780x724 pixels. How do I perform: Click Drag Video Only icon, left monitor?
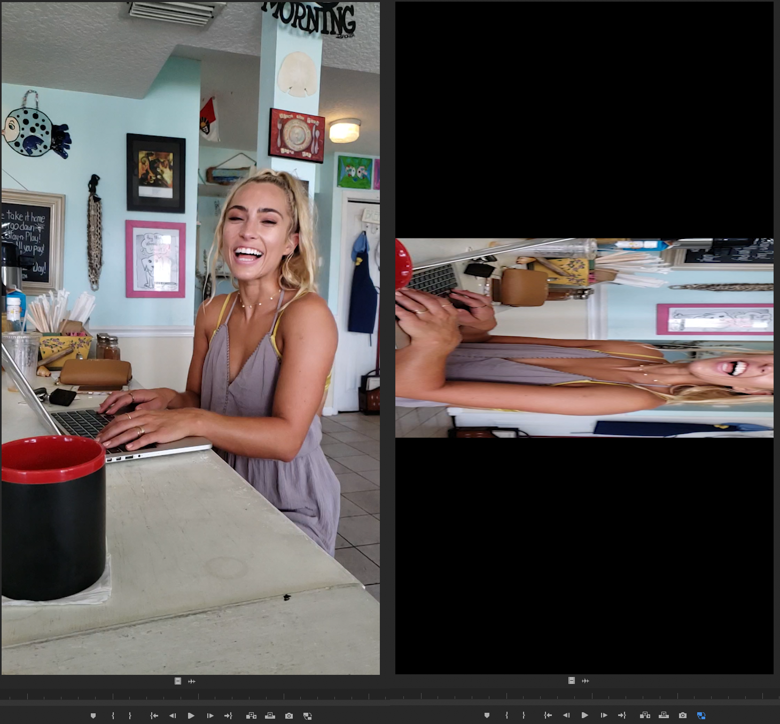(x=178, y=681)
